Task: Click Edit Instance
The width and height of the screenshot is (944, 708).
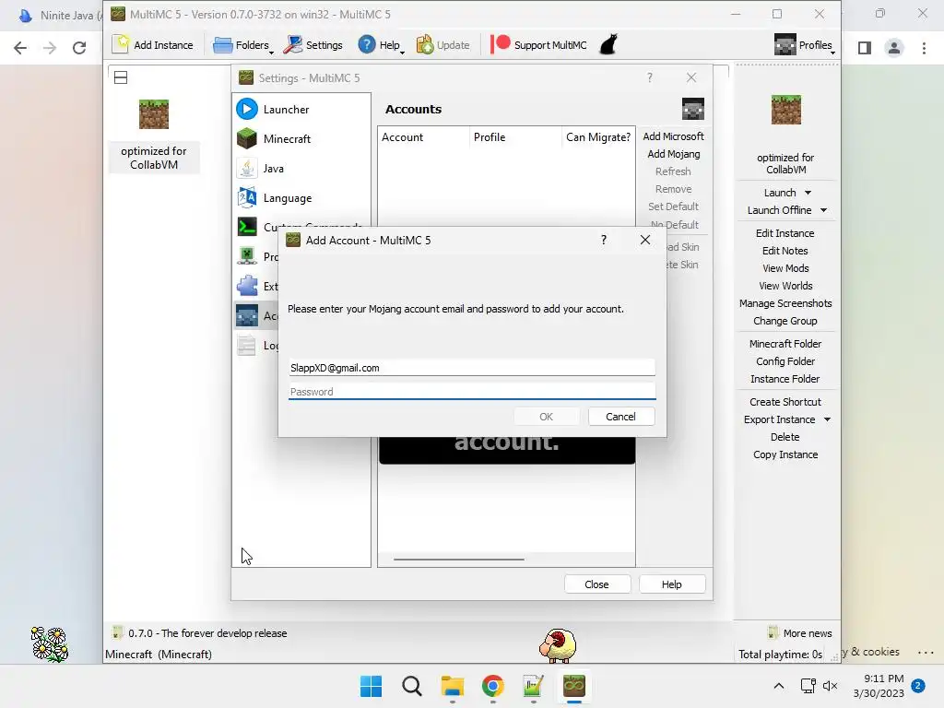Action: coord(785,233)
